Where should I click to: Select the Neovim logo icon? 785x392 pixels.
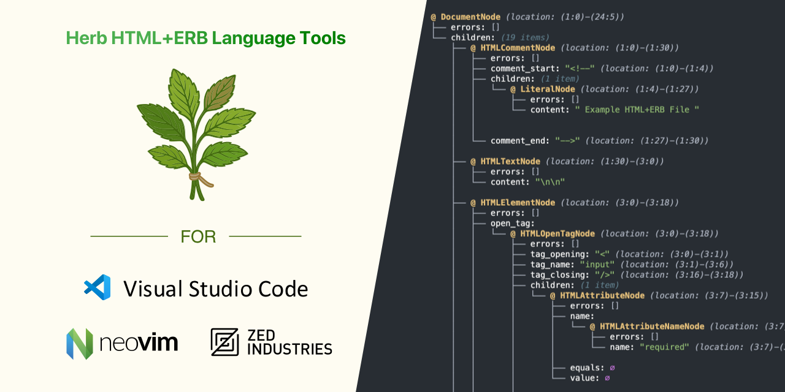[x=80, y=344]
